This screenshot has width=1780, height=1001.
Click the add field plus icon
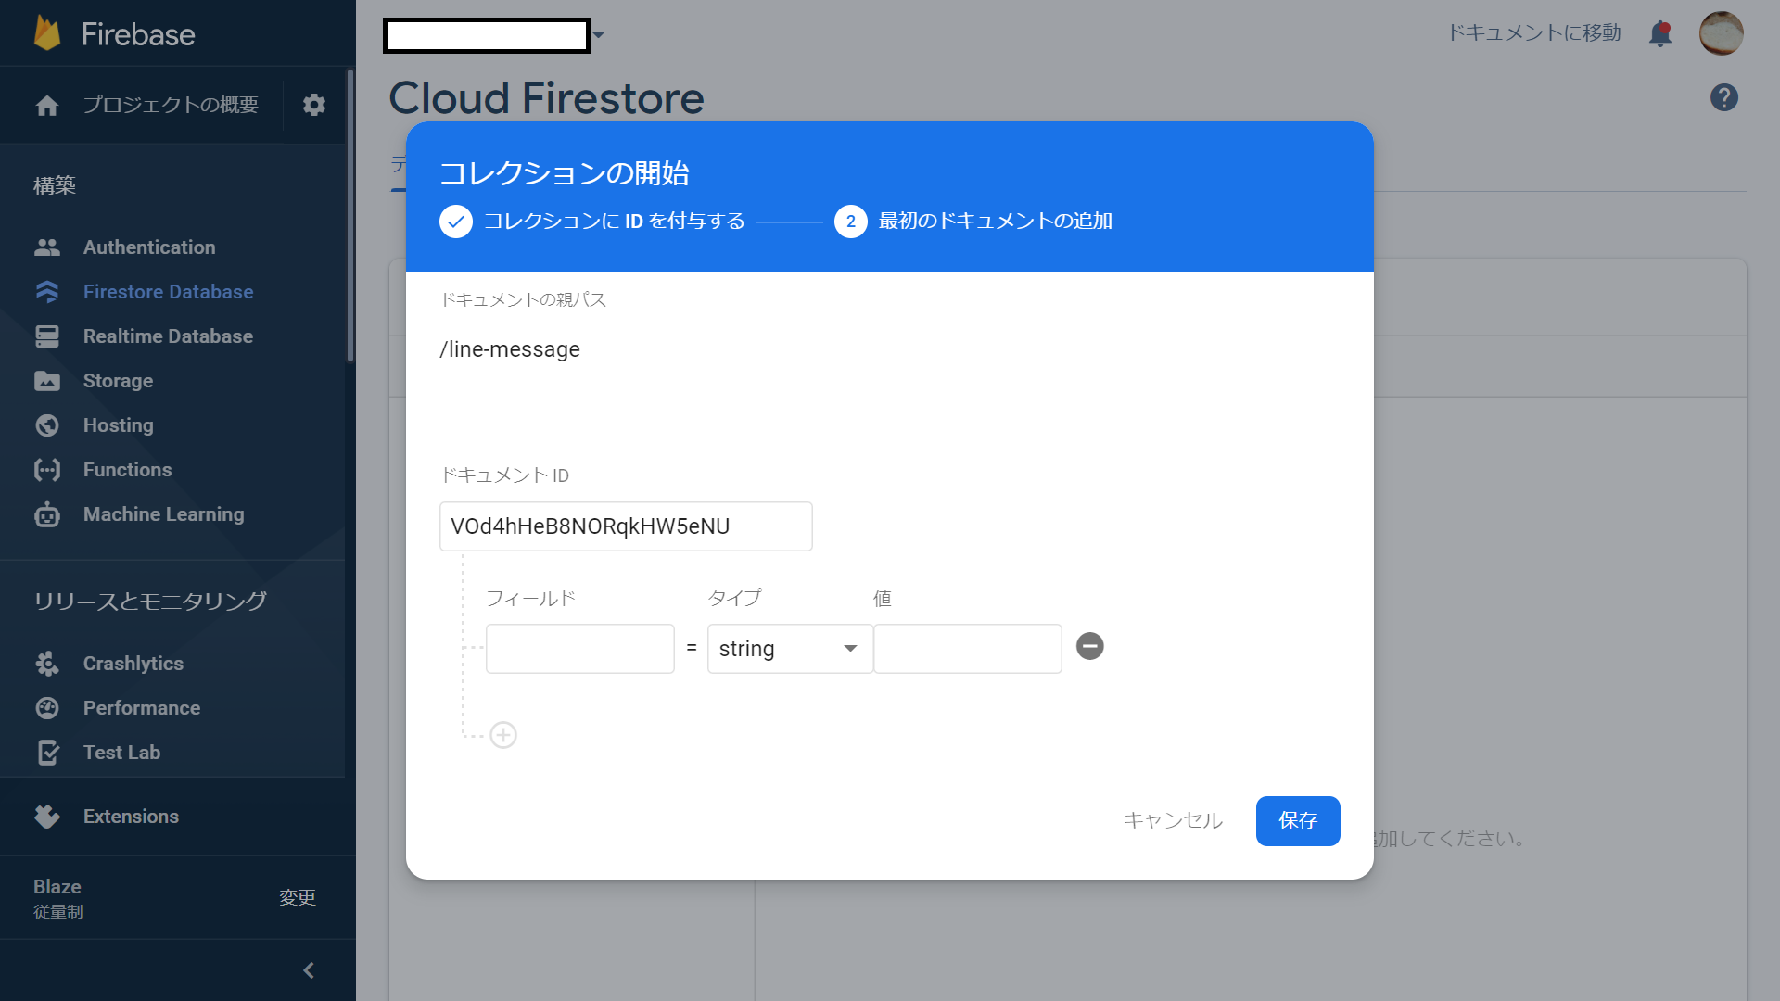click(502, 735)
